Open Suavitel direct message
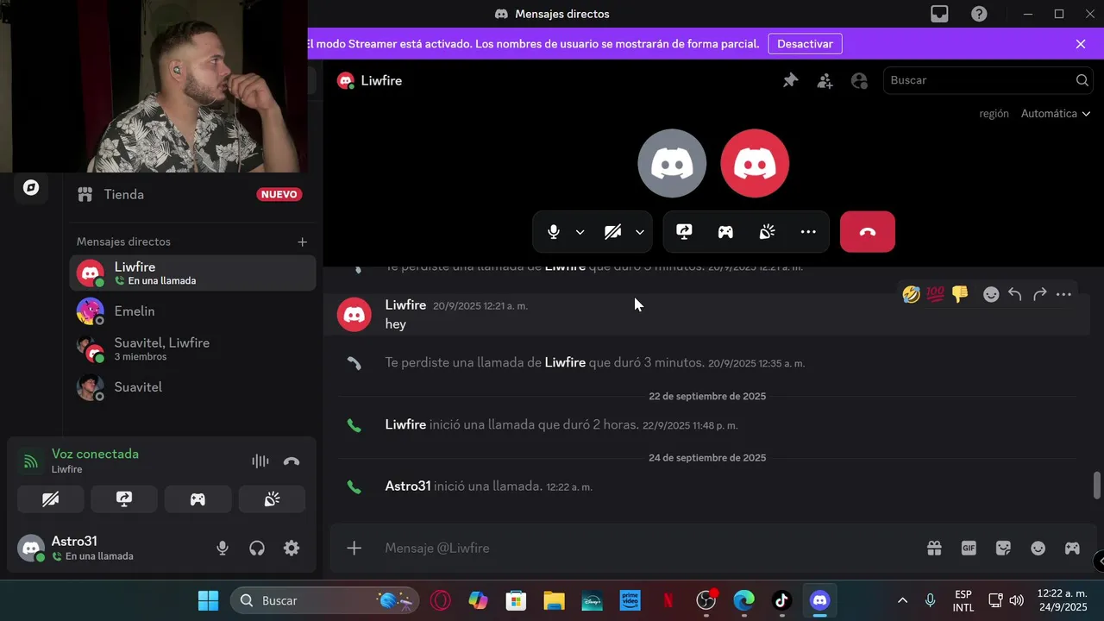Screen dimensions: 1104x621 [192, 387]
